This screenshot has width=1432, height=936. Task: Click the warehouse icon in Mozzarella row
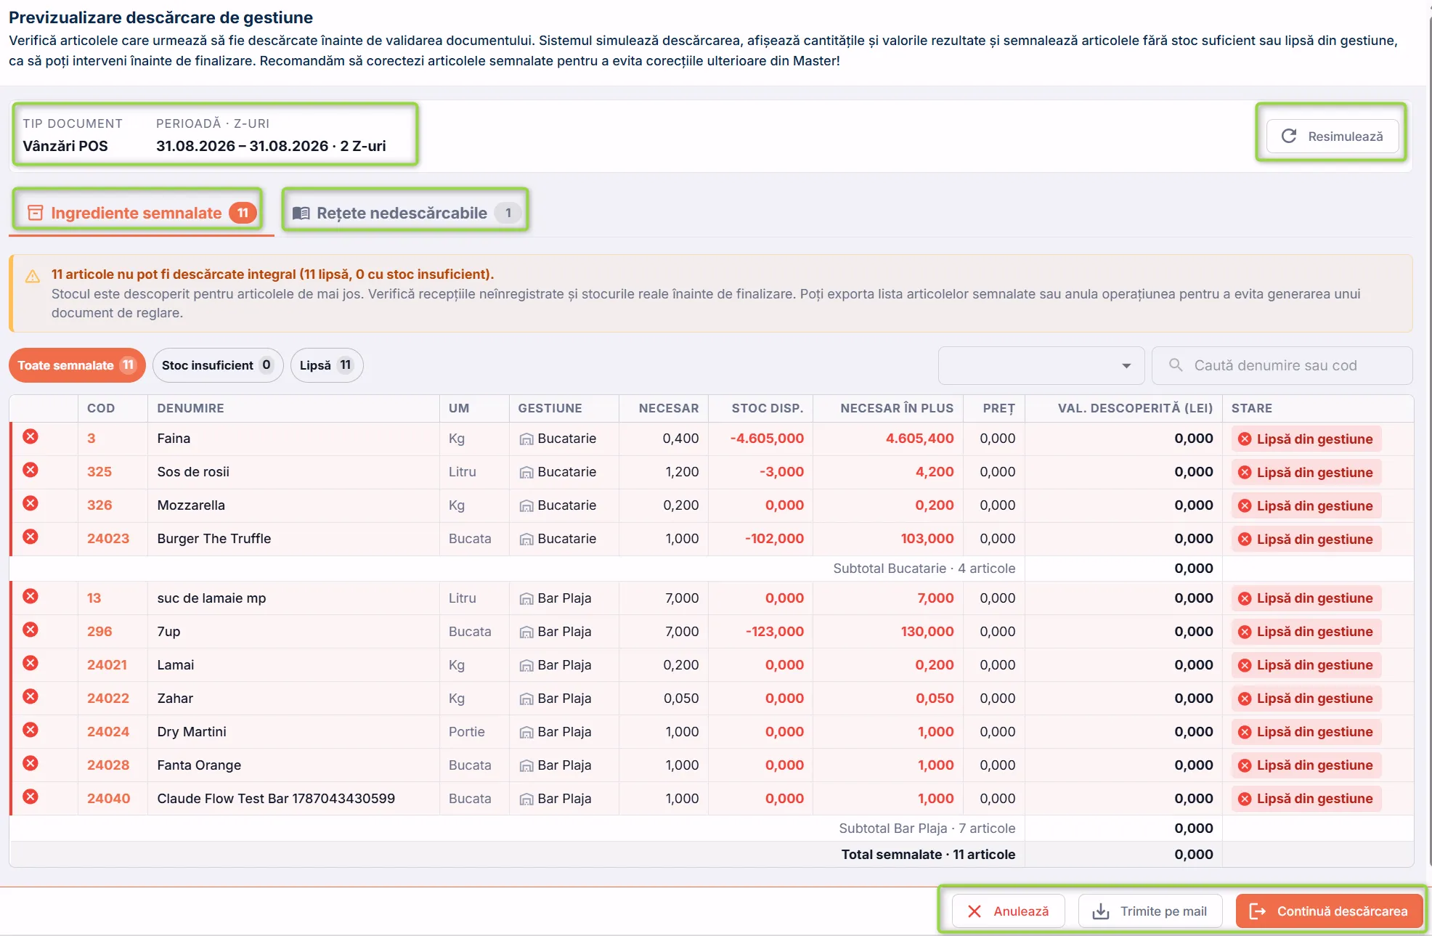point(526,506)
